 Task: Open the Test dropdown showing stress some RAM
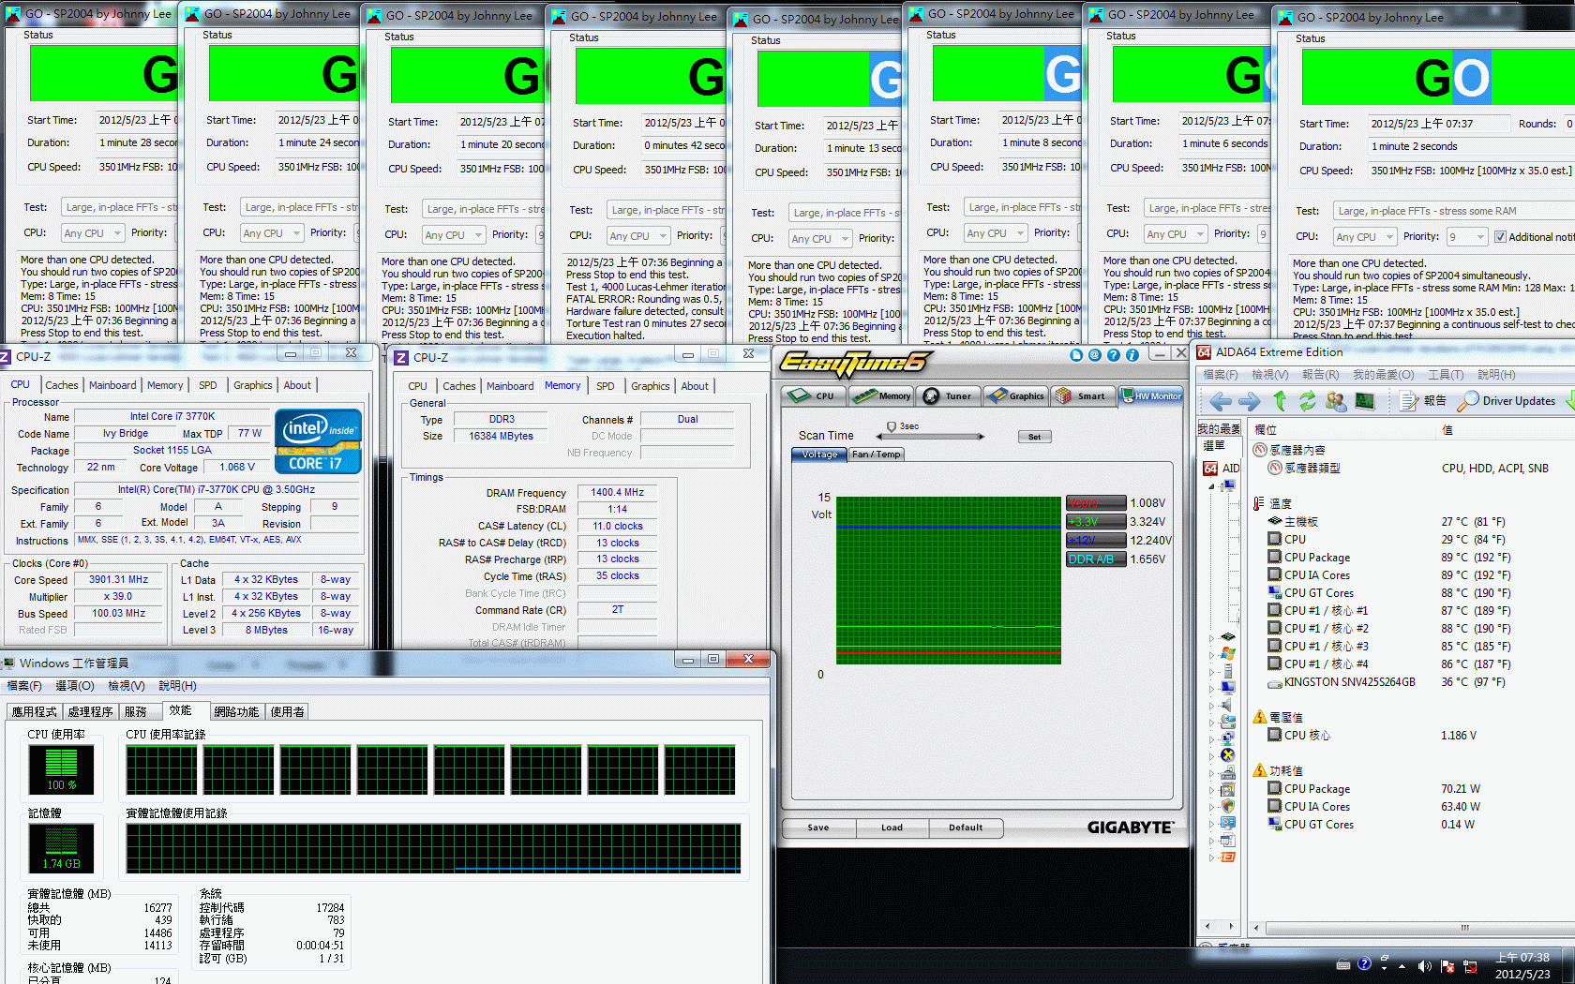tap(1454, 211)
